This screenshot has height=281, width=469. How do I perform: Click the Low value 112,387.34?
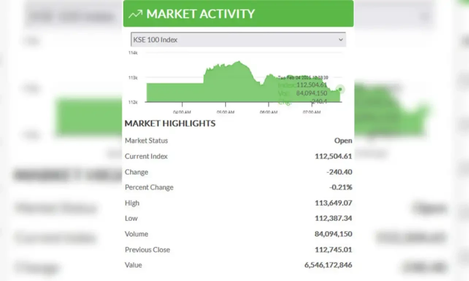[333, 218]
